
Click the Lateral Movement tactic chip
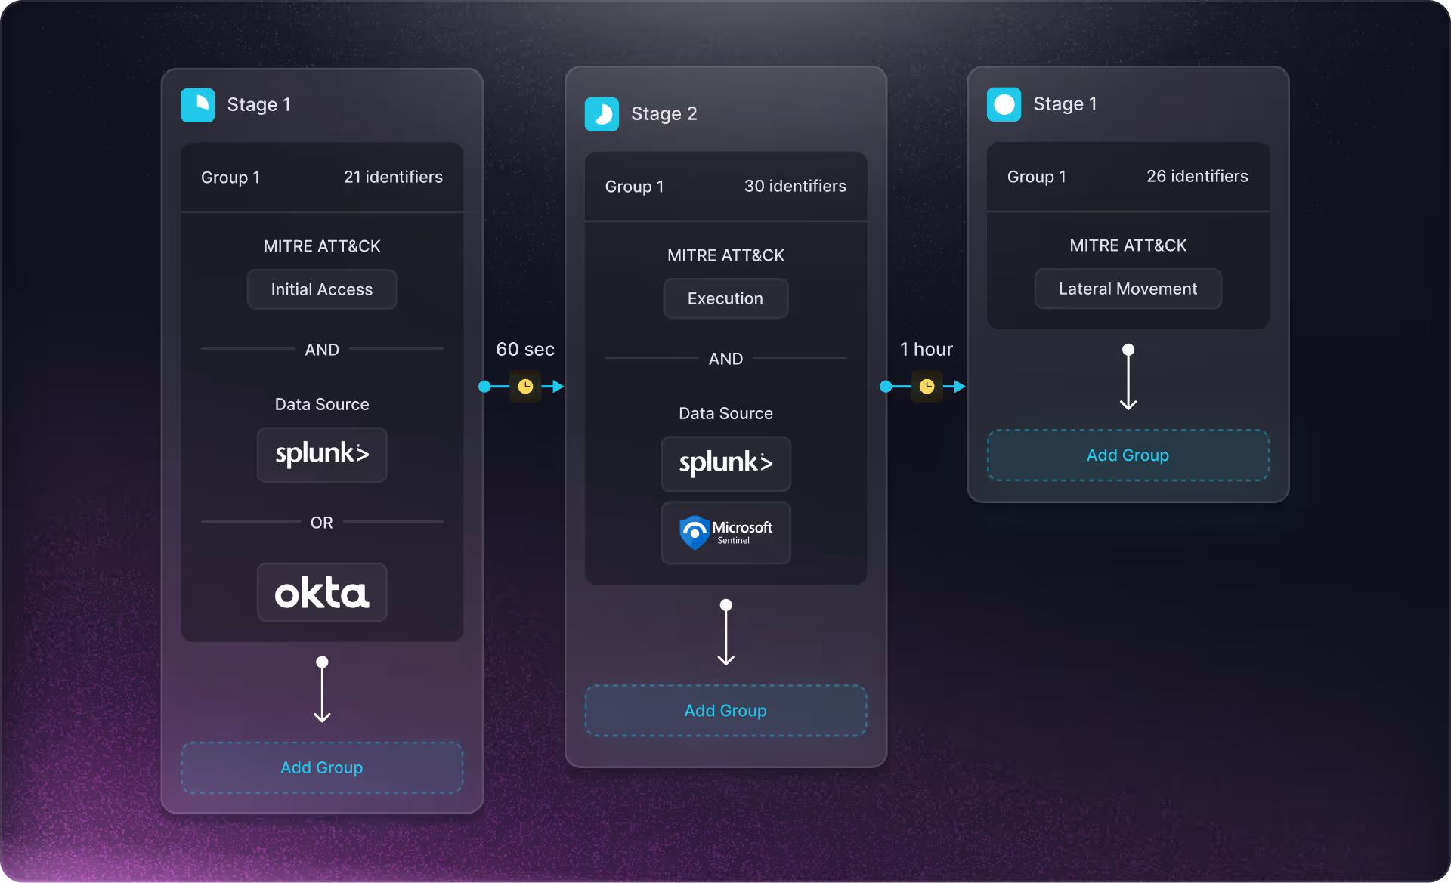(x=1128, y=289)
